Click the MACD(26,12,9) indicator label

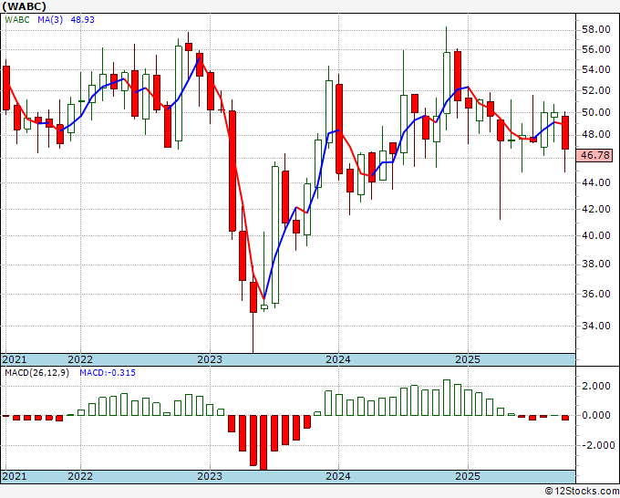click(x=36, y=373)
